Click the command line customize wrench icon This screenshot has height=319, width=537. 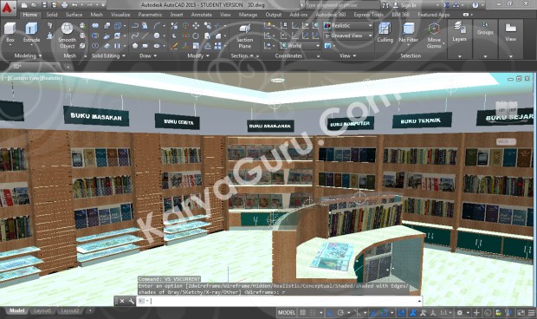[132, 301]
